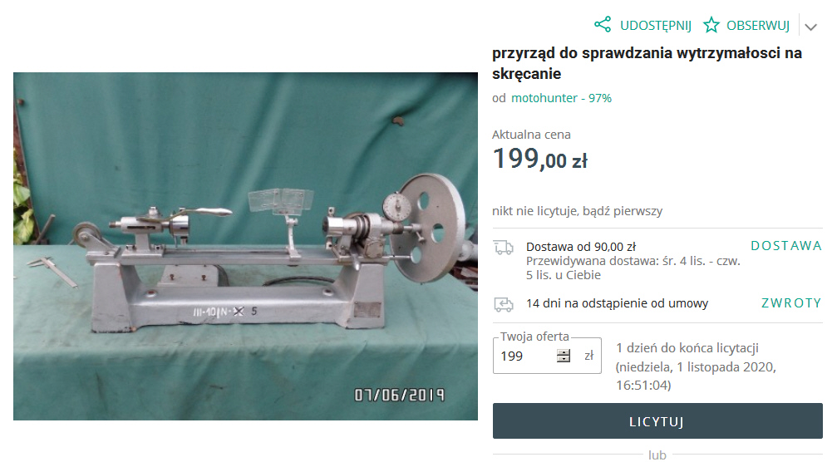Open the torsion tester product photo

[245, 246]
